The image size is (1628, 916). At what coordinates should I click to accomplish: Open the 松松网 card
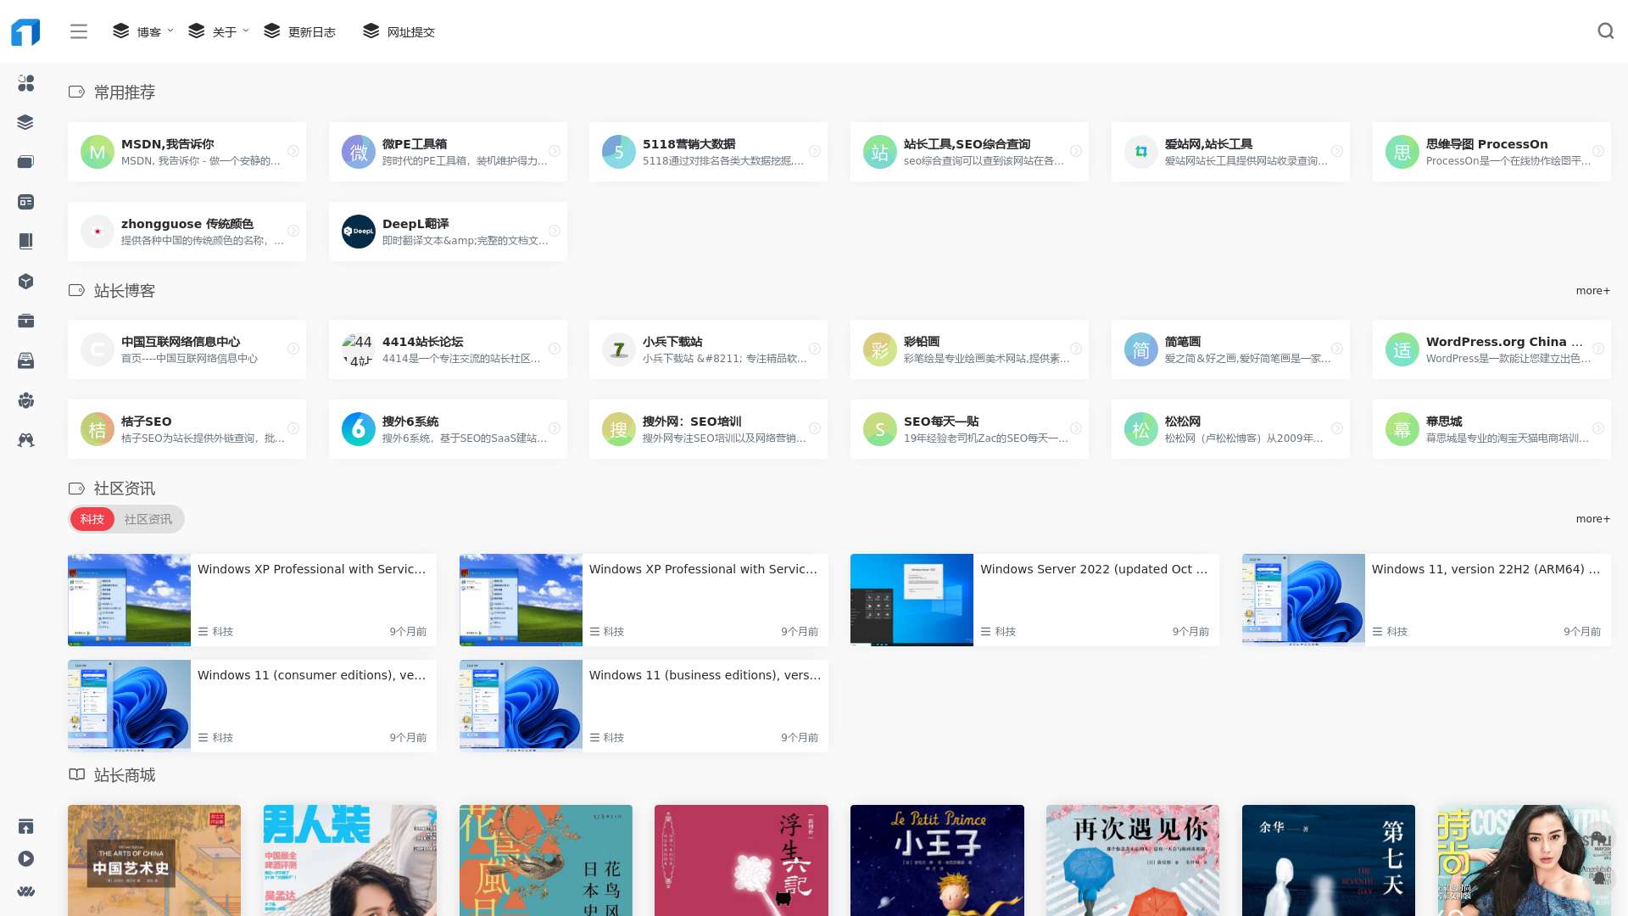(1230, 429)
